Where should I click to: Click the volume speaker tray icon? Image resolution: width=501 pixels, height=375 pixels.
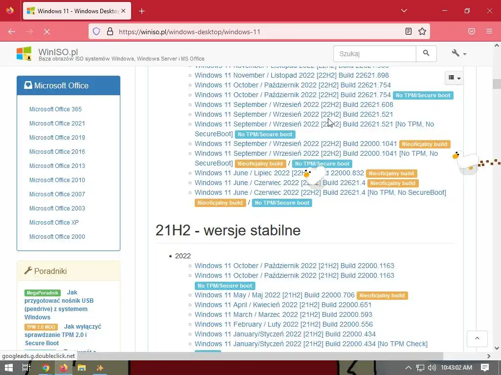point(432,368)
